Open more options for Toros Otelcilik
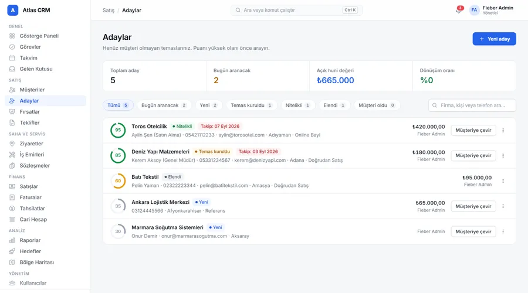The width and height of the screenshot is (528, 293). 503,130
